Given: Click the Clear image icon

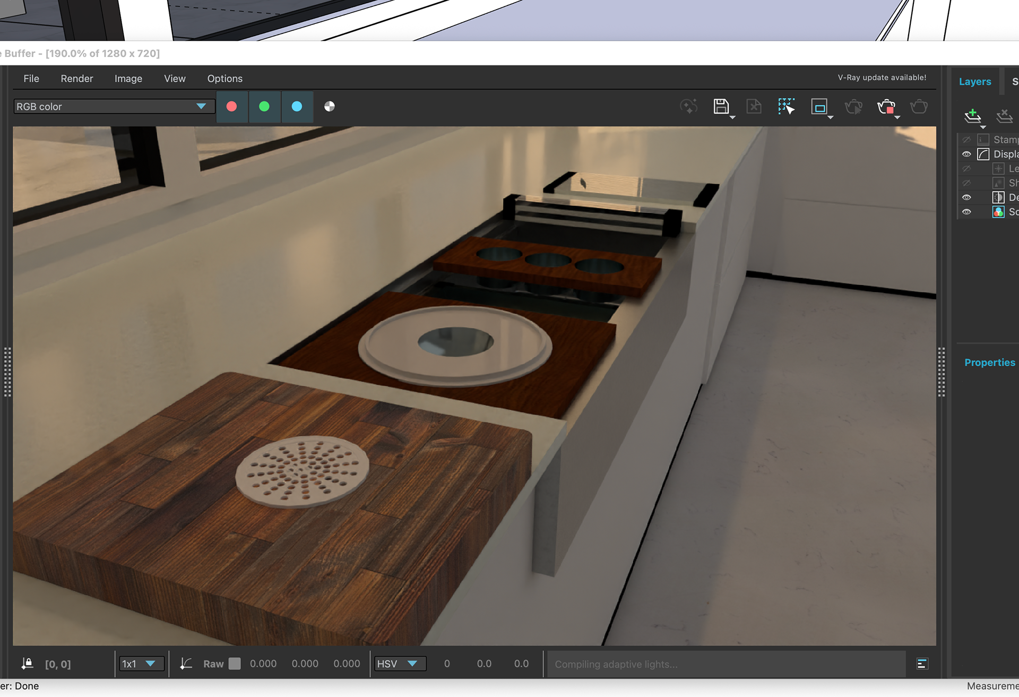Looking at the screenshot, I should (754, 107).
